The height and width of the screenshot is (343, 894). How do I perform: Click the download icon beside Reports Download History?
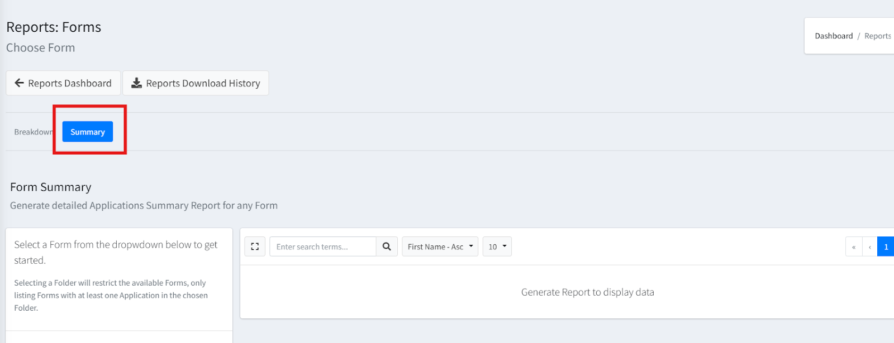pyautogui.click(x=136, y=83)
